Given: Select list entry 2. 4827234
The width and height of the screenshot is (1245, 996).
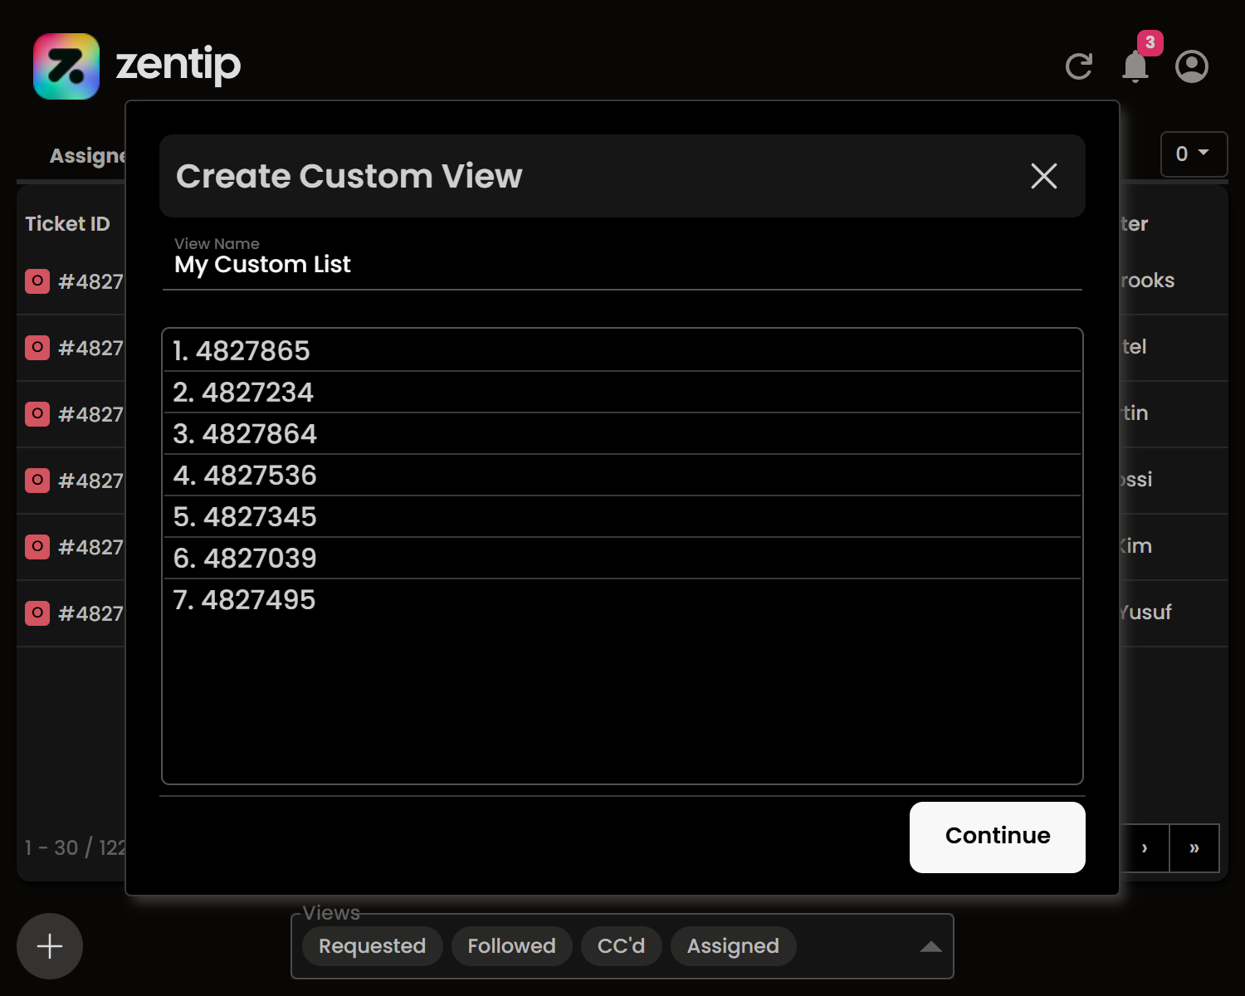Looking at the screenshot, I should pyautogui.click(x=622, y=392).
